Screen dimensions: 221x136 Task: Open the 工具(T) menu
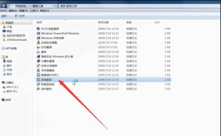pos(34,11)
